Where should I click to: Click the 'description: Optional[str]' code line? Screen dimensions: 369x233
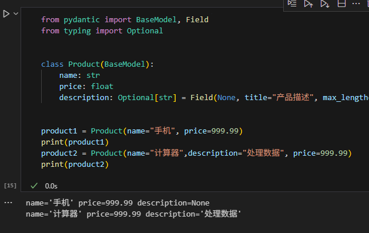[214, 98]
